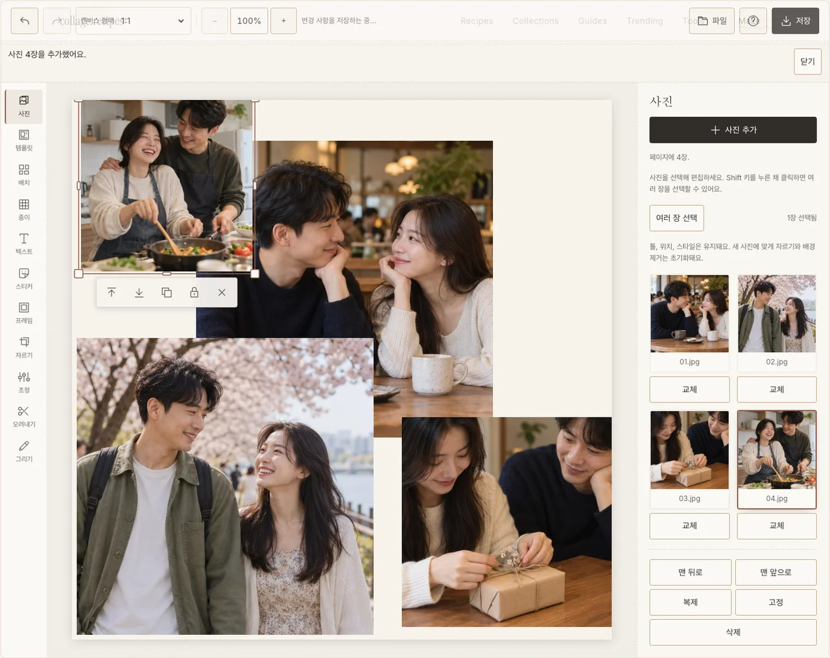Click 교체 replace under 03.jpg
Image resolution: width=830 pixels, height=658 pixels.
point(689,526)
